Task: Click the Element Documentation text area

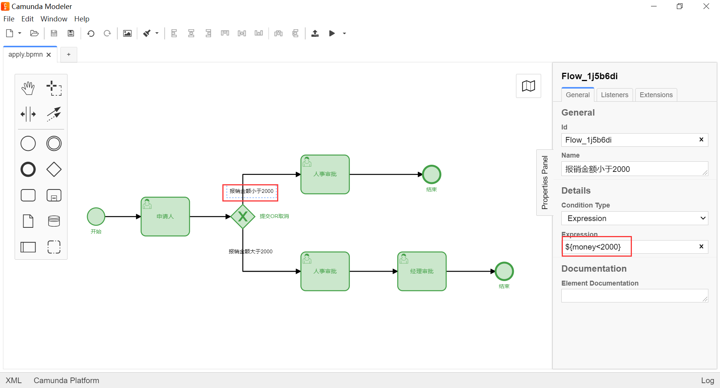Action: [634, 296]
